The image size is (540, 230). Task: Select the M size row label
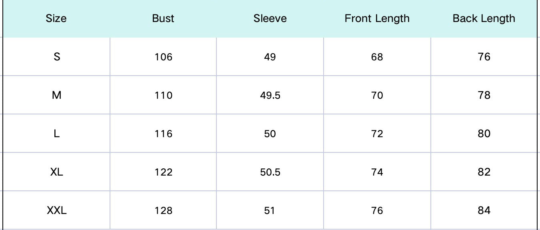[57, 95]
